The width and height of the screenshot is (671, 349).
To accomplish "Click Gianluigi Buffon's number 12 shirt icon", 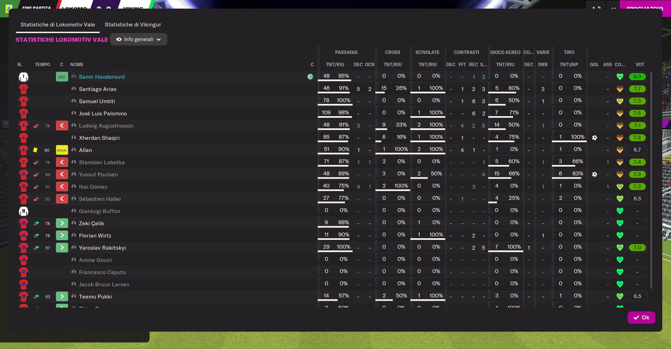I will [23, 211].
